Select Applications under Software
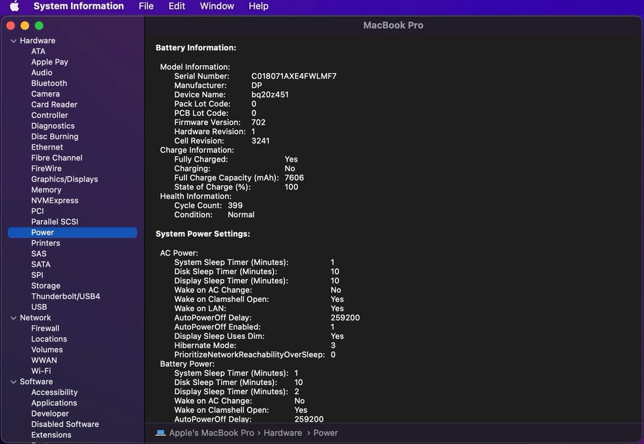644x444 pixels. 54,403
